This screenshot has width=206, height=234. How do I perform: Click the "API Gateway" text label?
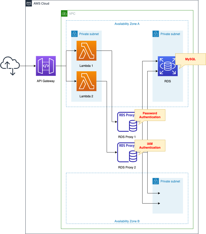46,81
